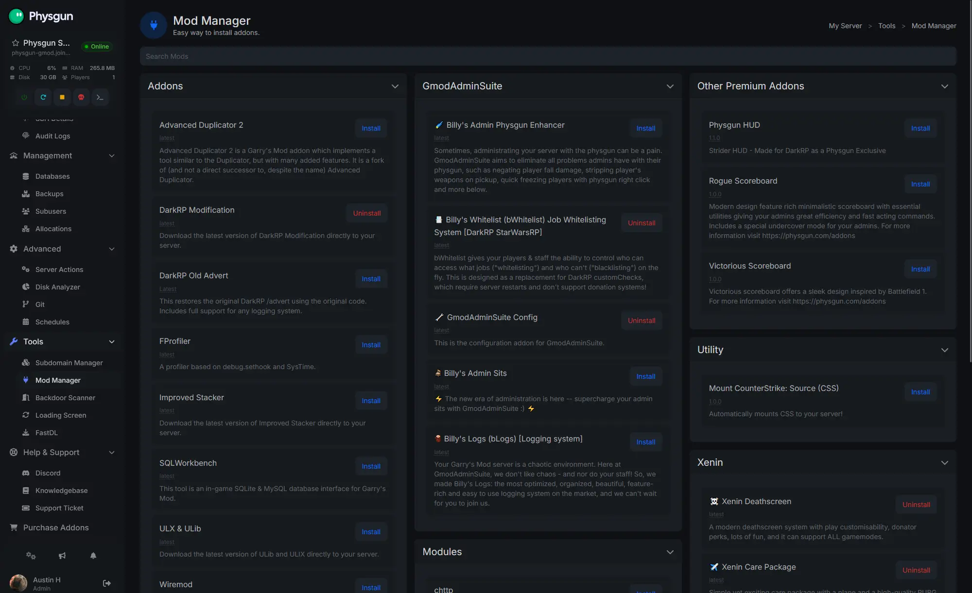Viewport: 972px width, 593px height.
Task: Click the Loading Screen refresh icon
Action: 26,415
